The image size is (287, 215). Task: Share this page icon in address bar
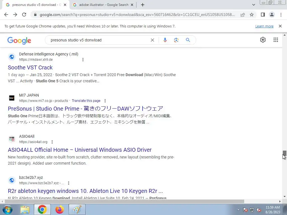point(243,15)
